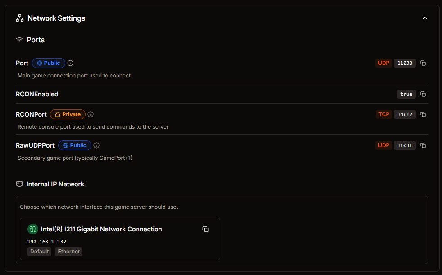The height and width of the screenshot is (275, 442).
Task: Click the Public badge next to RawUDPPort
Action: tap(75, 145)
